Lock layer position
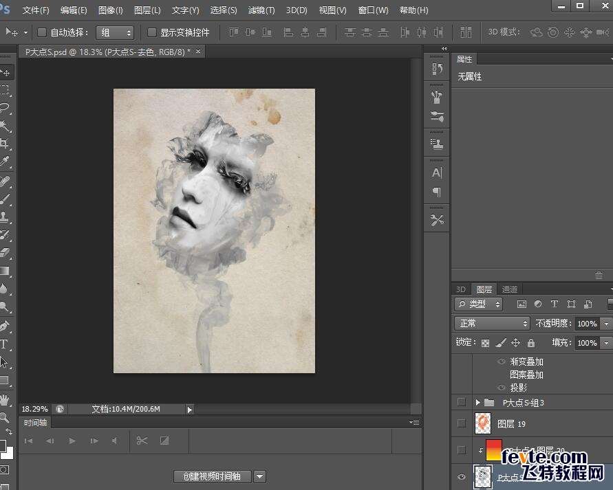613x490 pixels. click(516, 343)
